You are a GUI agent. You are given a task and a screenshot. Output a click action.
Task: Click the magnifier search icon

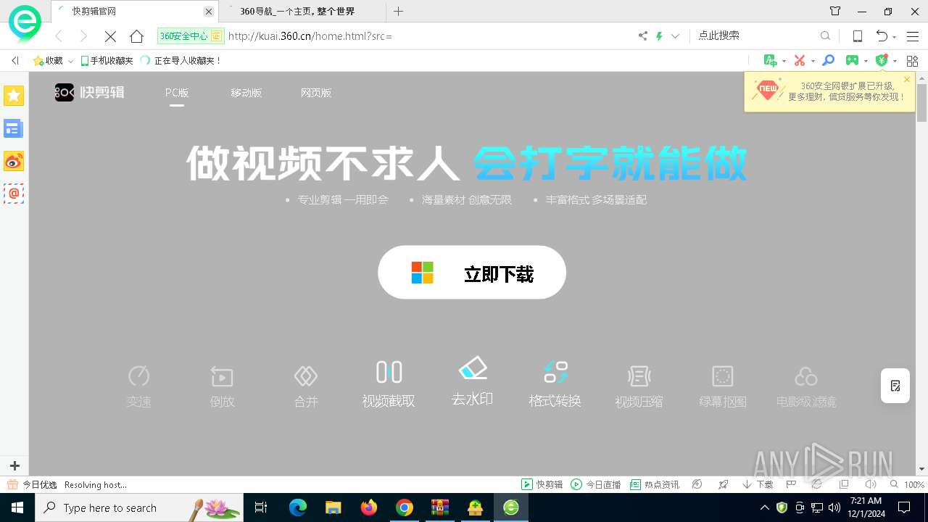coord(825,36)
